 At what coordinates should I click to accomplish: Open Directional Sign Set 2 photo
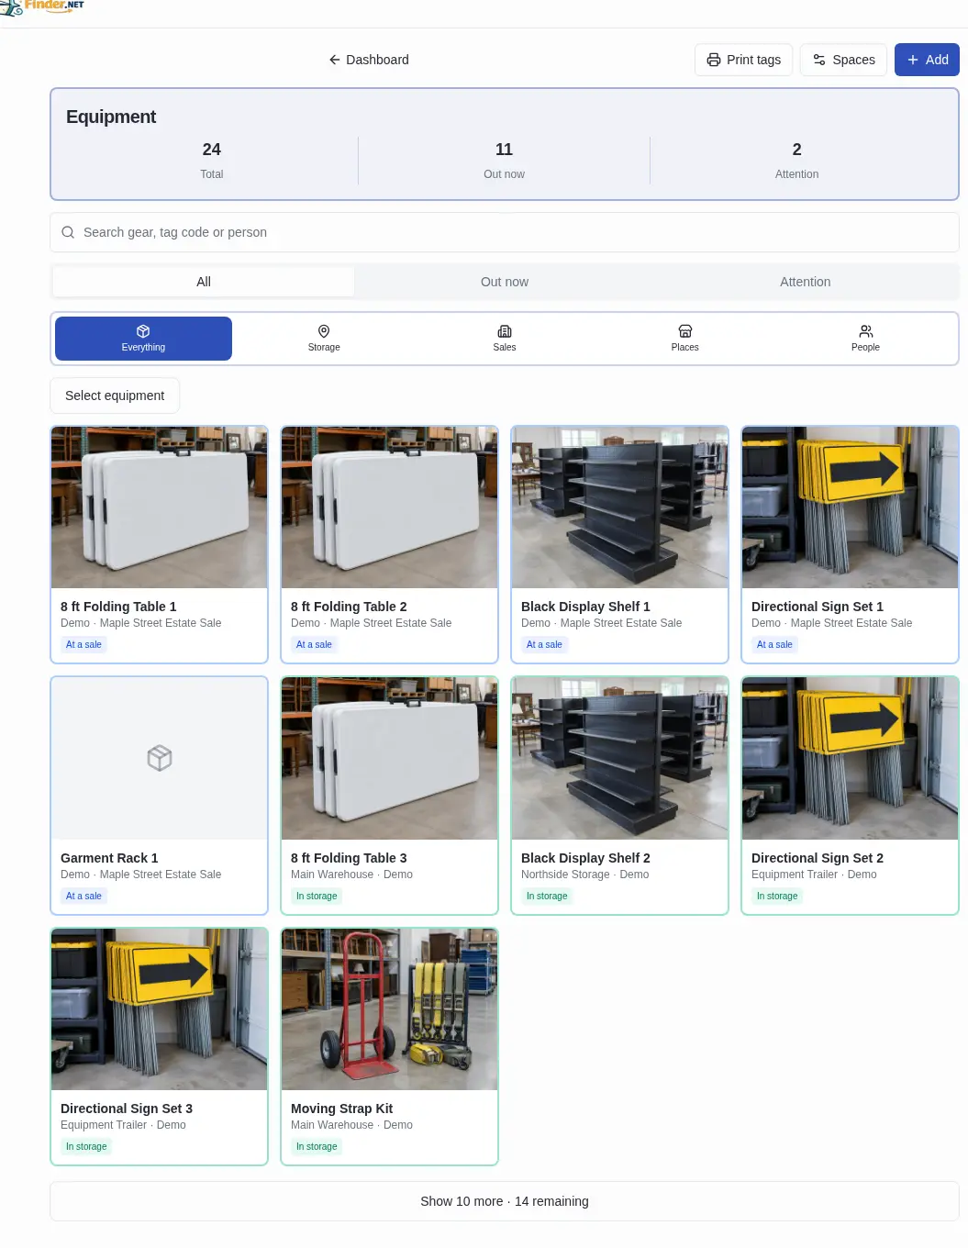point(851,759)
